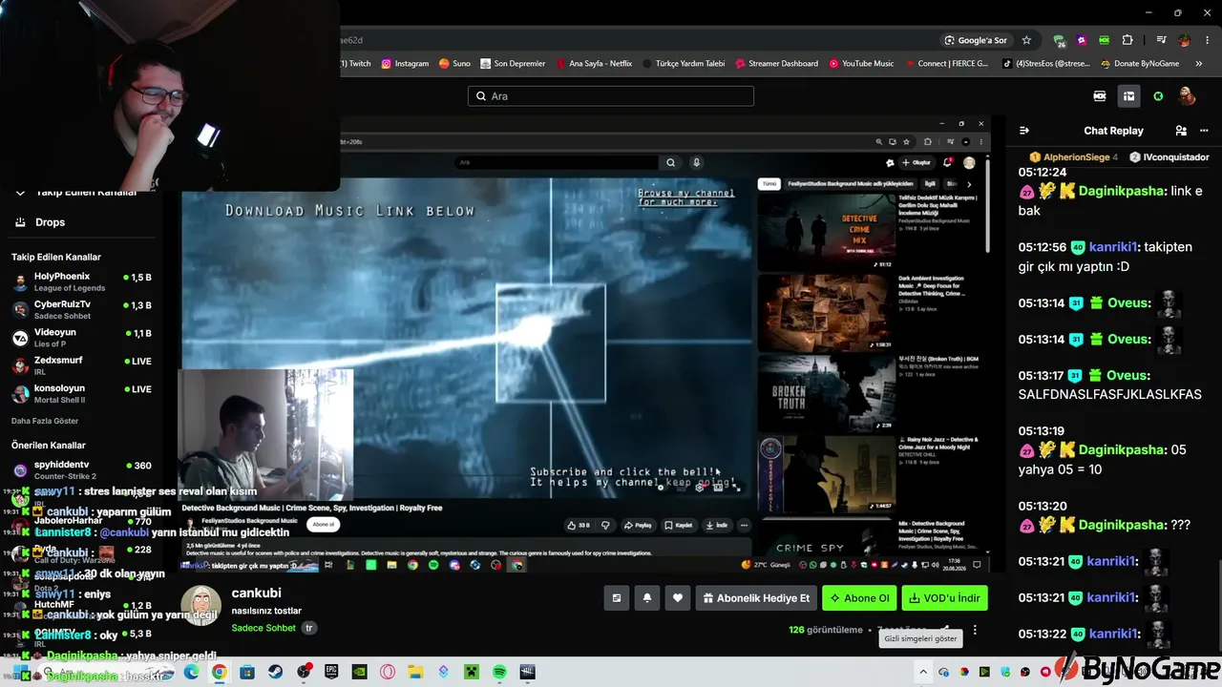
Task: Open the cankubi channel avatar
Action: pos(200,605)
